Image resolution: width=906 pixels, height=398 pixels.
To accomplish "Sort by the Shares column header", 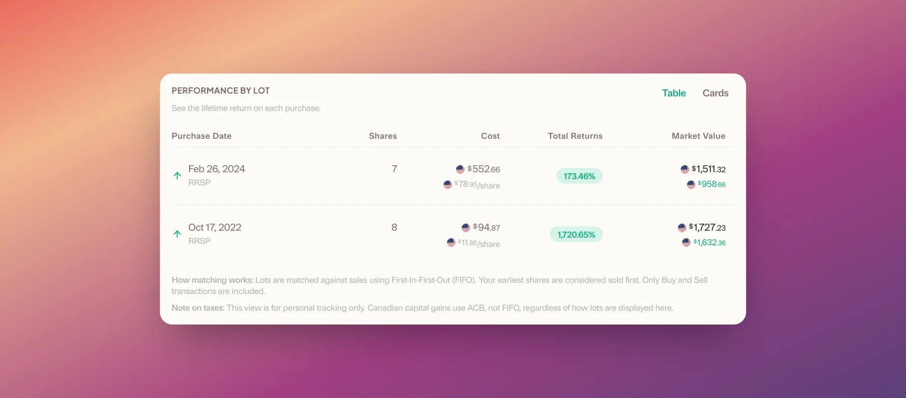I will [383, 136].
